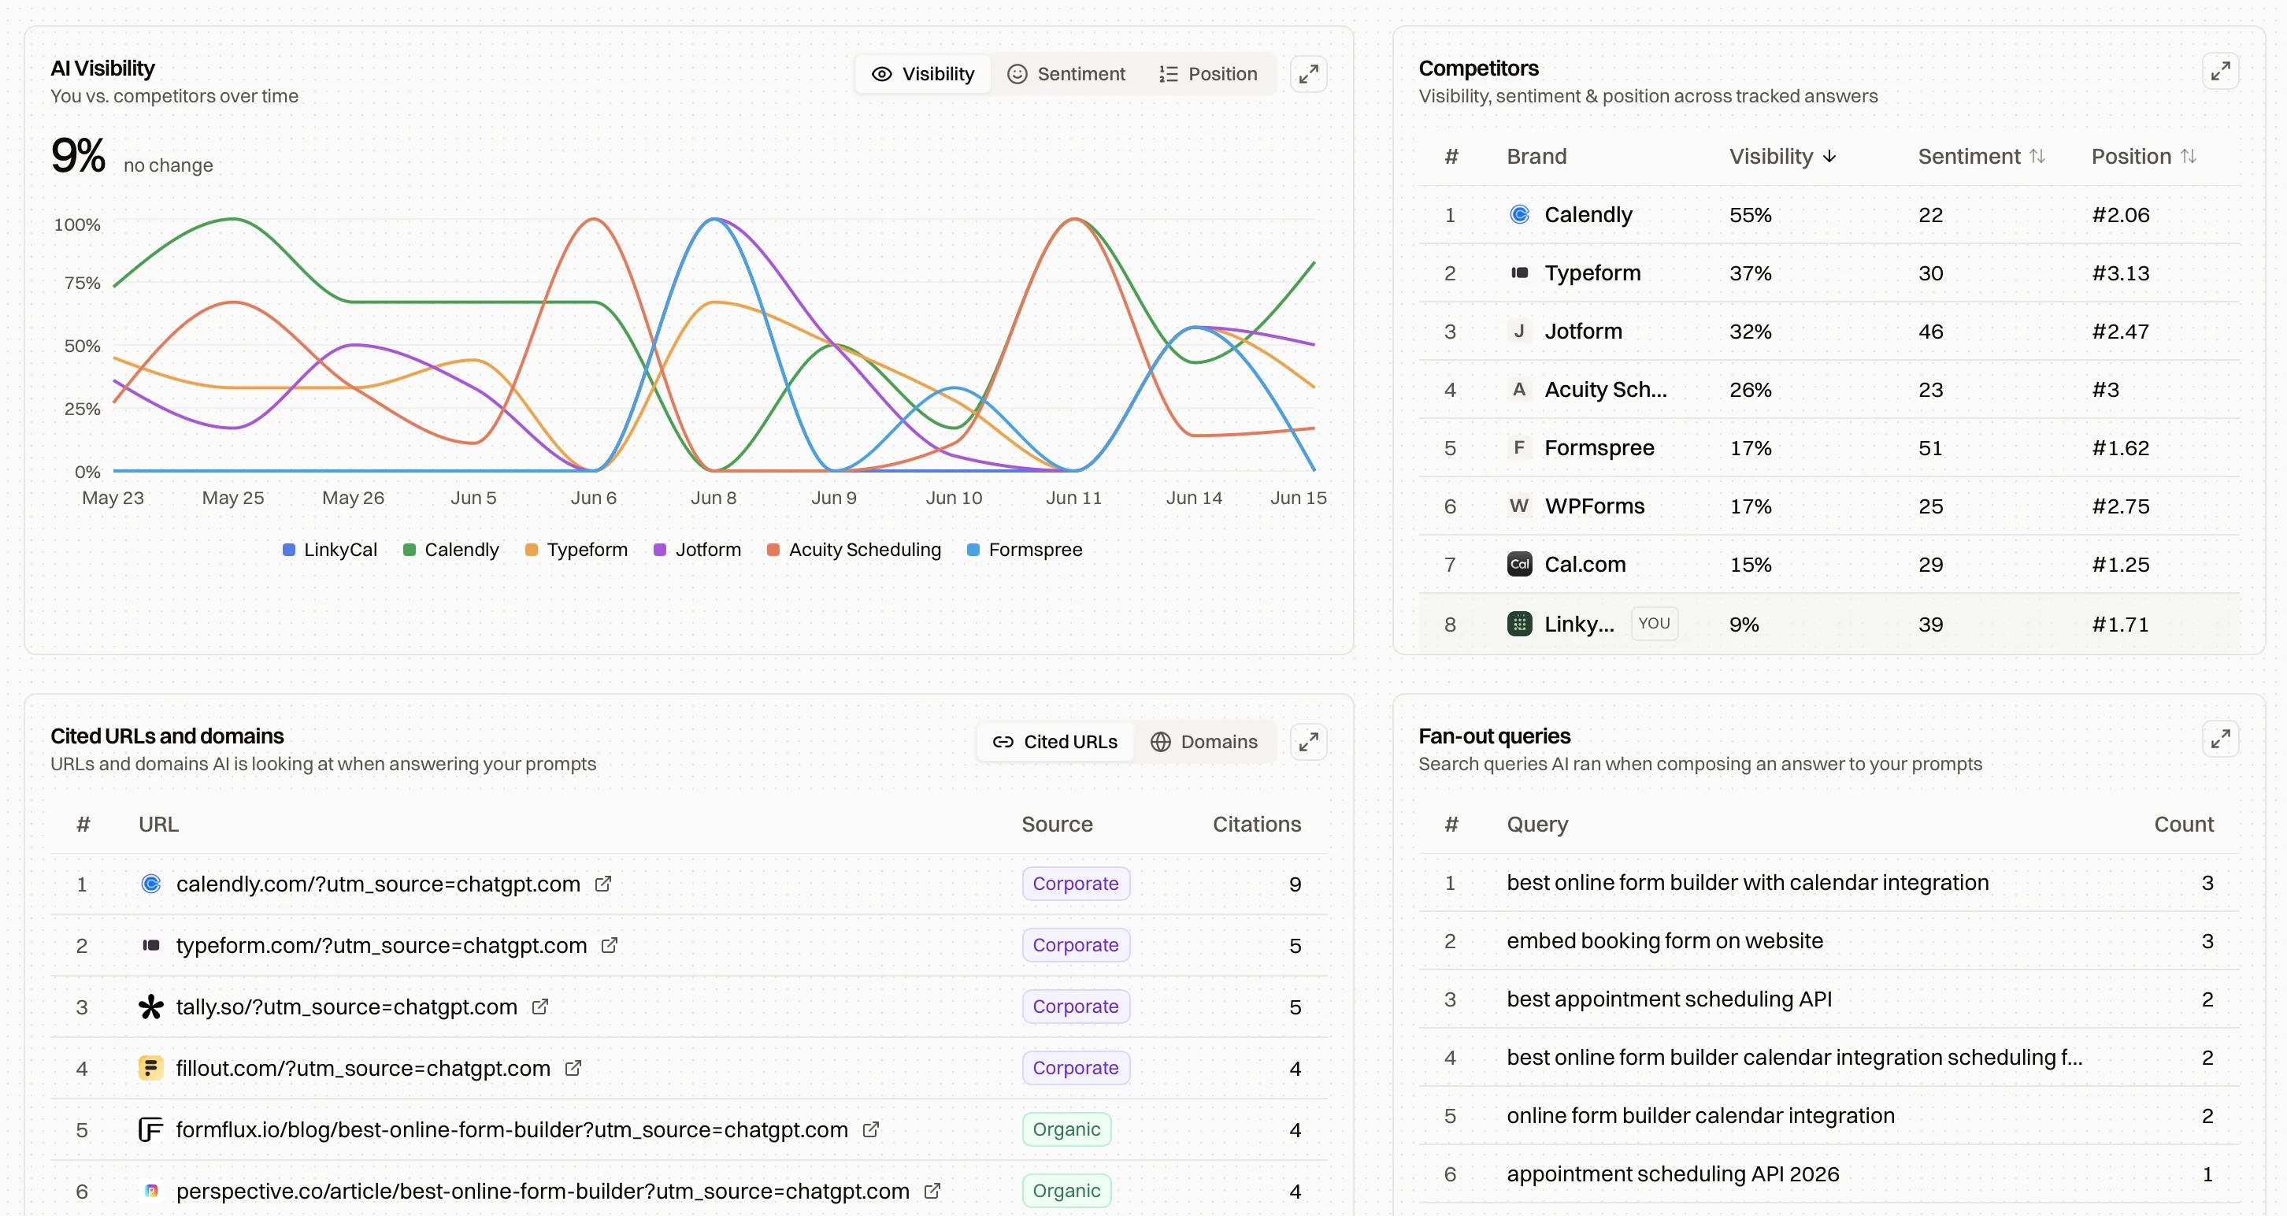Viewport: 2287px width, 1216px height.
Task: Toggle Acuity Scheduling series in legend
Action: click(x=854, y=551)
